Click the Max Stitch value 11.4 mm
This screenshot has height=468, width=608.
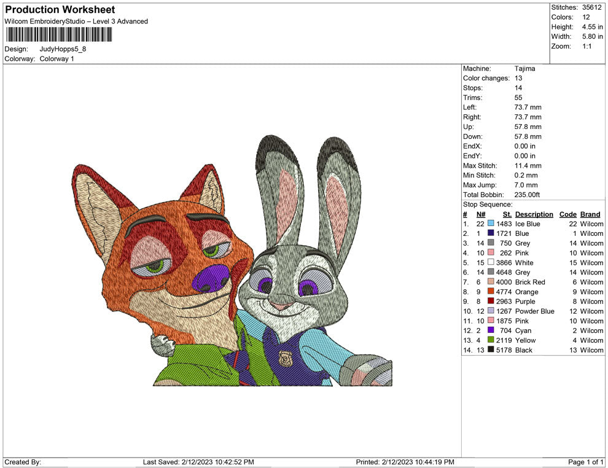[528, 166]
